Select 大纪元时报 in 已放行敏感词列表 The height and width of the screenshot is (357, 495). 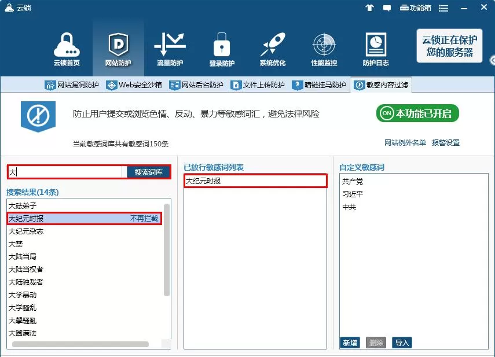[255, 181]
